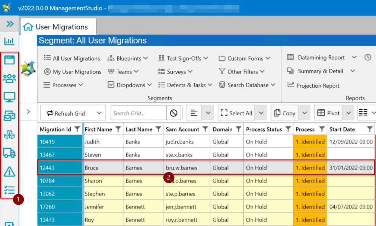
Task: Open the User Migrations people icon
Action: [10, 78]
